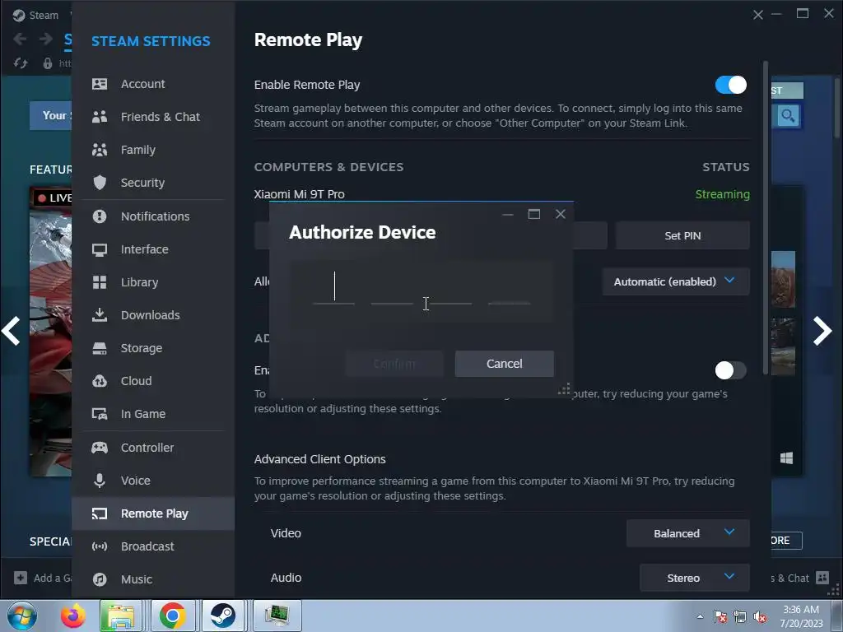Open the Windows Start menu orb

pos(22,616)
